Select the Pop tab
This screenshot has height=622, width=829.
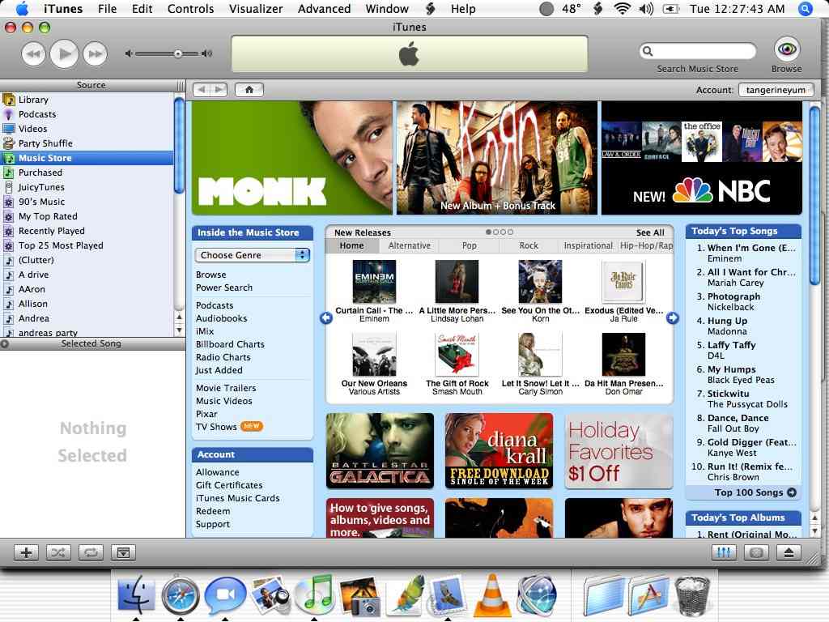[x=469, y=245]
